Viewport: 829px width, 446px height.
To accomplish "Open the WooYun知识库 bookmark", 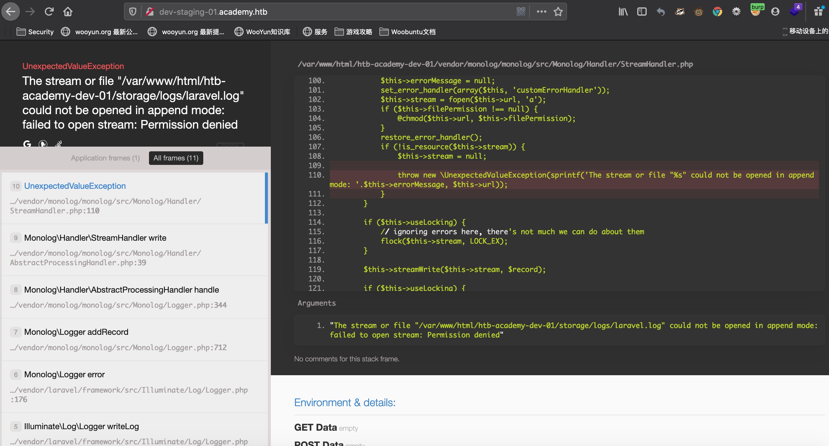I will tap(262, 32).
